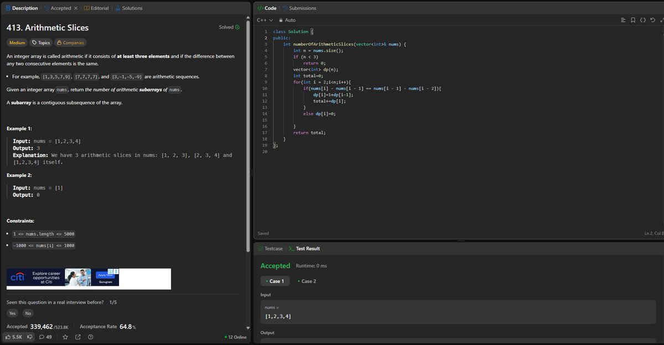This screenshot has height=345, width=664.
Task: Click the Accepted result status text
Action: (x=275, y=266)
